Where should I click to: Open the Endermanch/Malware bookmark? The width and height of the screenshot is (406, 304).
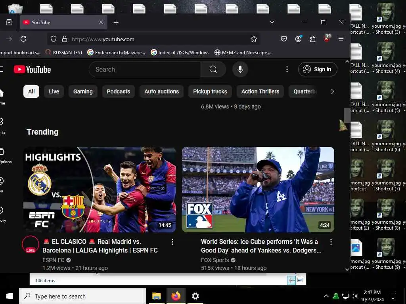pos(116,53)
